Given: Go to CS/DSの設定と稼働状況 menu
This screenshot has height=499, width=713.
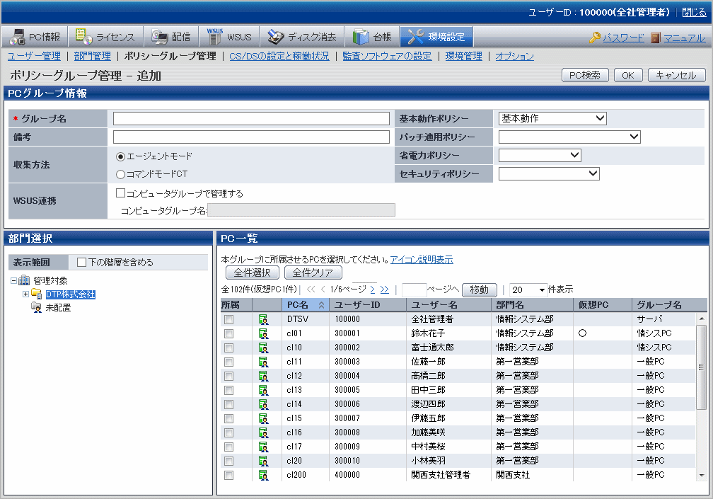Looking at the screenshot, I should tap(279, 56).
